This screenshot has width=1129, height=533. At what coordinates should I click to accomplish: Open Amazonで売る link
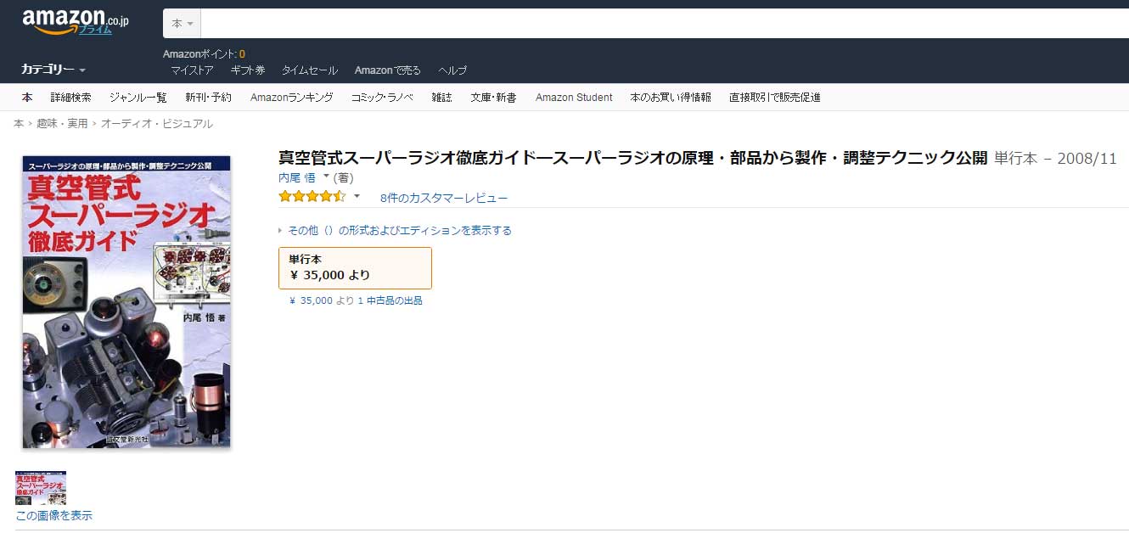pyautogui.click(x=387, y=70)
